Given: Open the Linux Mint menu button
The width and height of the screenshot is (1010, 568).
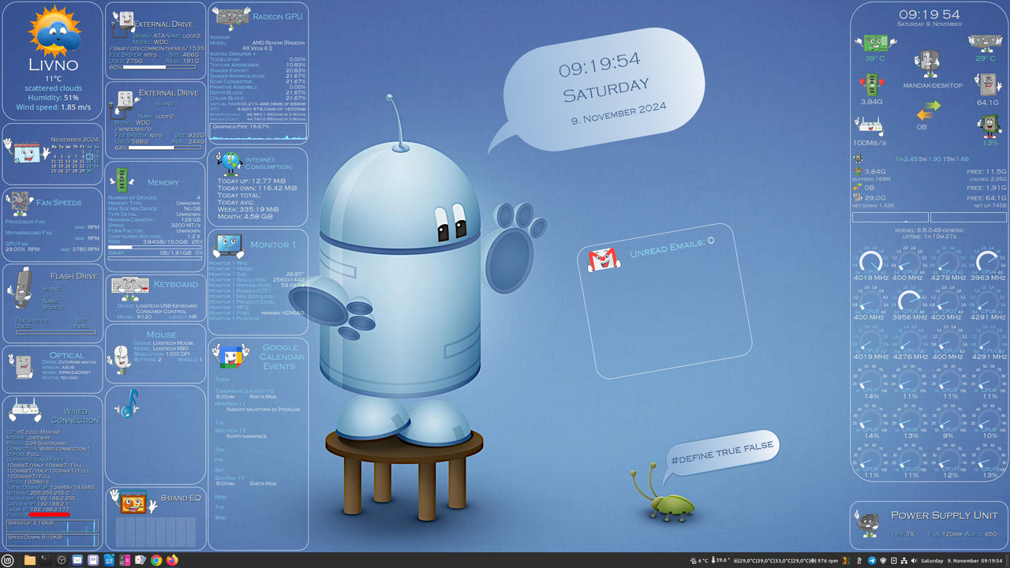Looking at the screenshot, I should tap(8, 560).
